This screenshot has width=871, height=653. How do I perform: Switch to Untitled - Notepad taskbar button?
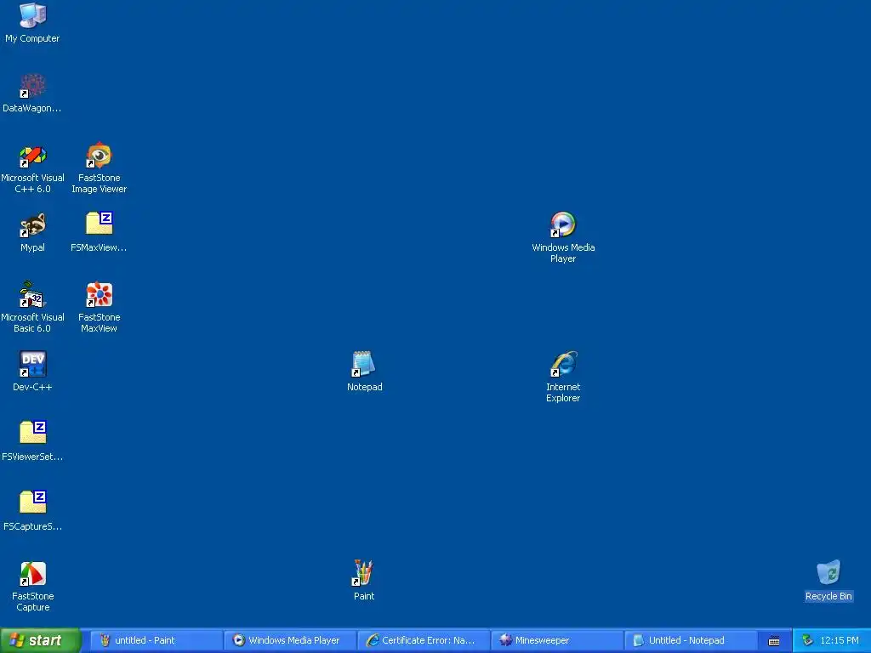pyautogui.click(x=691, y=640)
